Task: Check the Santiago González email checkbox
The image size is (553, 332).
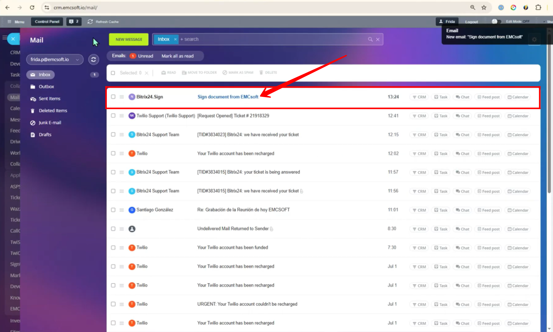Action: tap(113, 210)
